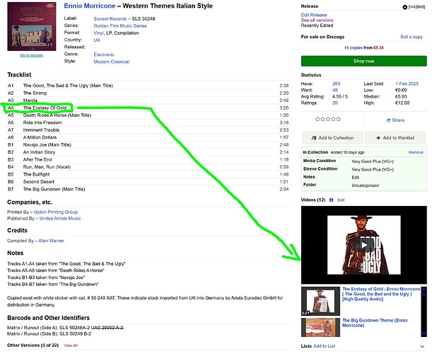432x354 pixels.
Task: Click Add to Collection button
Action: pyautogui.click(x=332, y=137)
